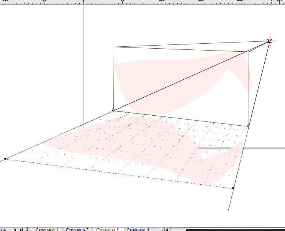Select the front-right bottom node of the grid
Image resolution: width=285 pixels, height=231 pixels.
click(x=233, y=188)
